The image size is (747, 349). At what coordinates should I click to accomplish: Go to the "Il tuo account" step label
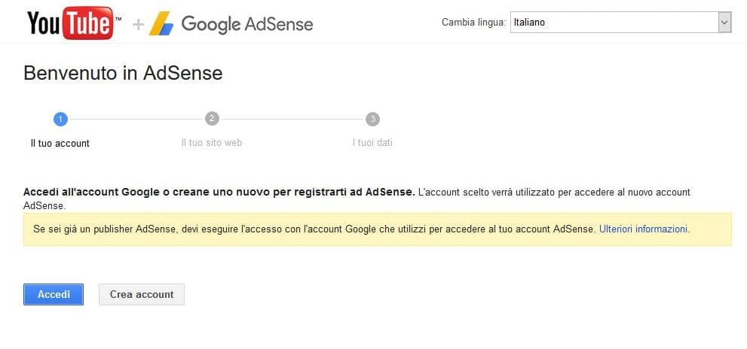coord(60,143)
